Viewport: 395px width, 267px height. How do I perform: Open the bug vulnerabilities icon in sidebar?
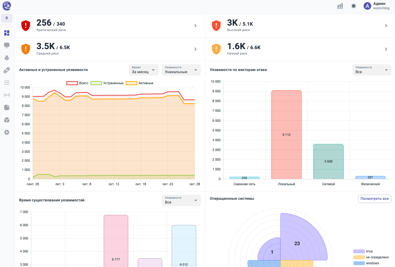[x=7, y=58]
